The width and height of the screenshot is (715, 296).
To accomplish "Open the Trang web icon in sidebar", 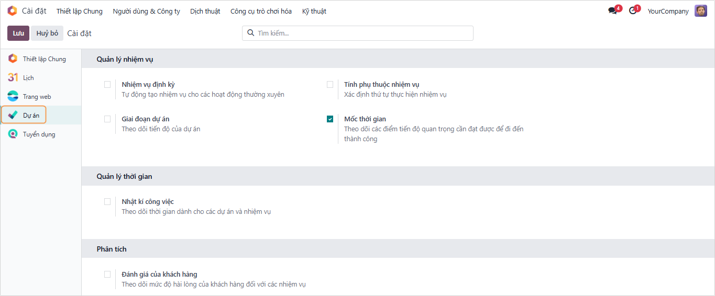I will click(x=13, y=96).
